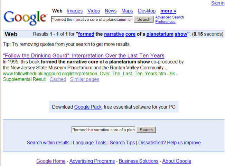
Task: Look up definition of 'formed'
Action: click(x=86, y=34)
